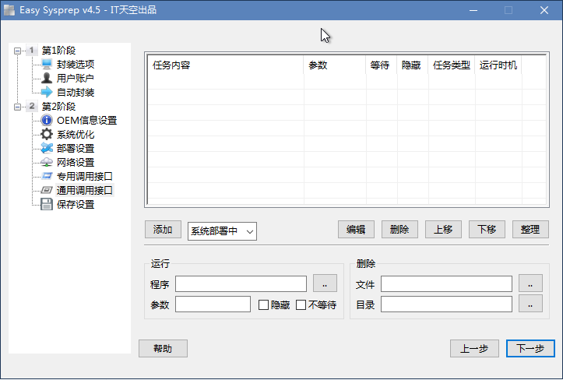
Task: Browse for a program file to run
Action: click(x=325, y=283)
